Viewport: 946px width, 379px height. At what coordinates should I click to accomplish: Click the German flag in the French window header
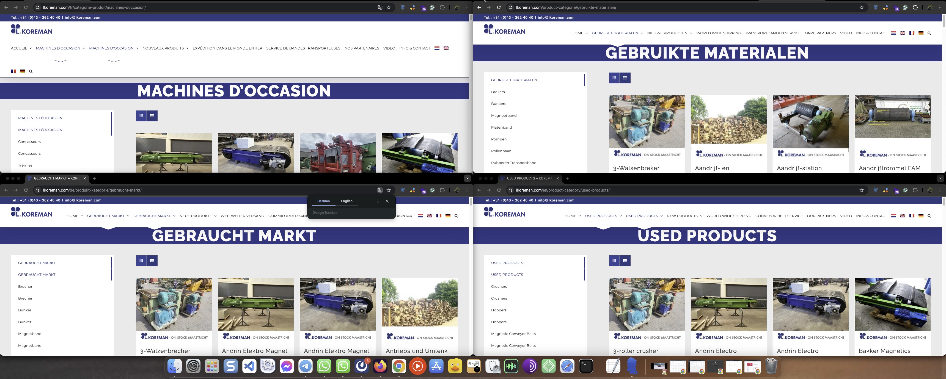tap(22, 71)
